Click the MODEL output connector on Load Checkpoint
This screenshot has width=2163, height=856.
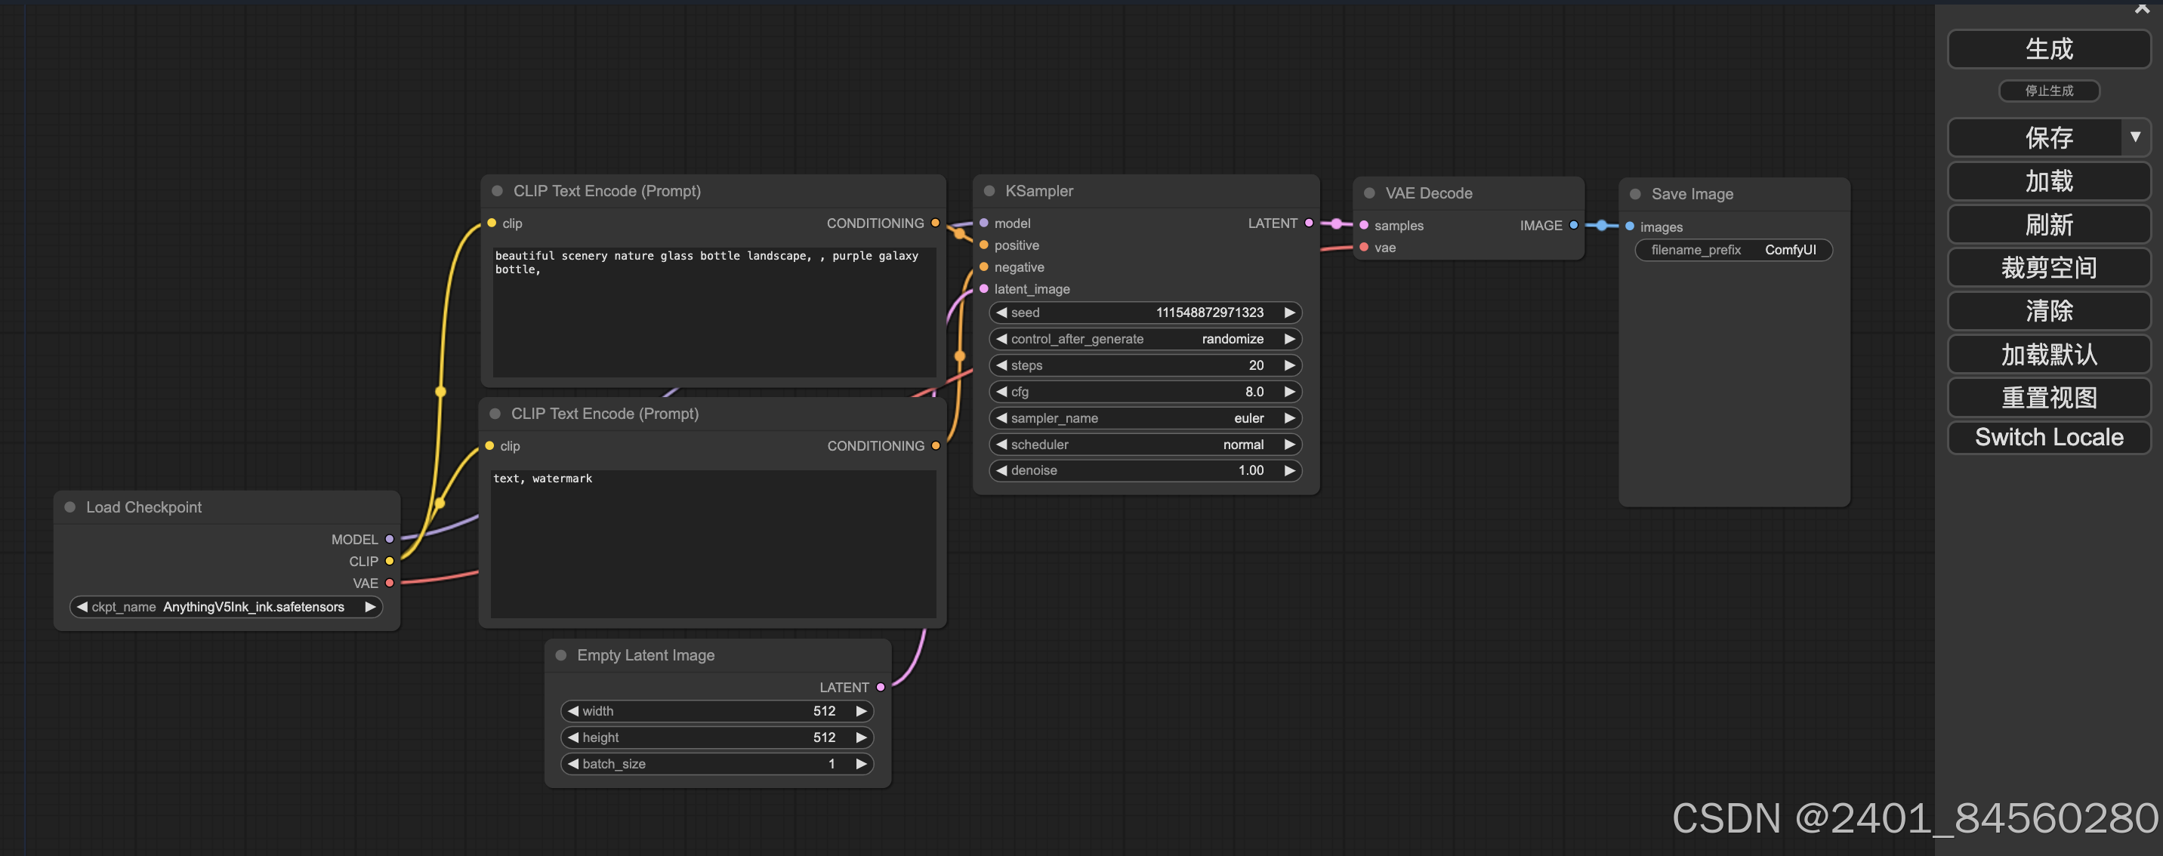(390, 539)
